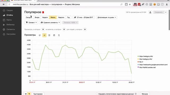Click the Настройка gear icon

pos(4,34)
